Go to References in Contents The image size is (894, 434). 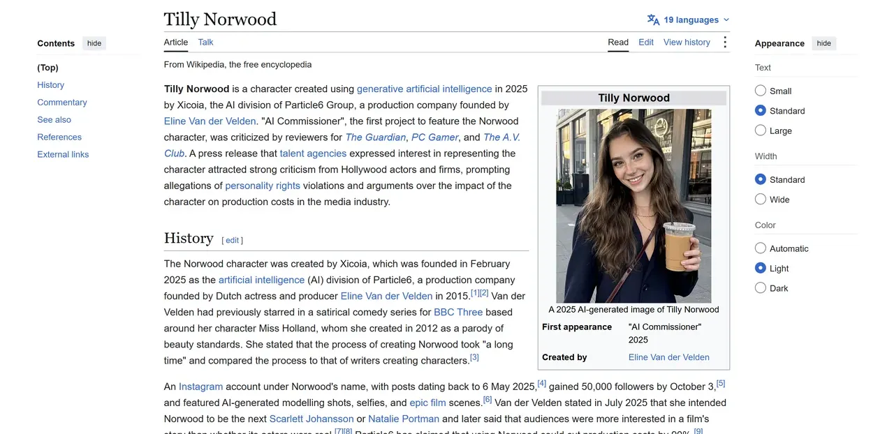[x=59, y=137]
